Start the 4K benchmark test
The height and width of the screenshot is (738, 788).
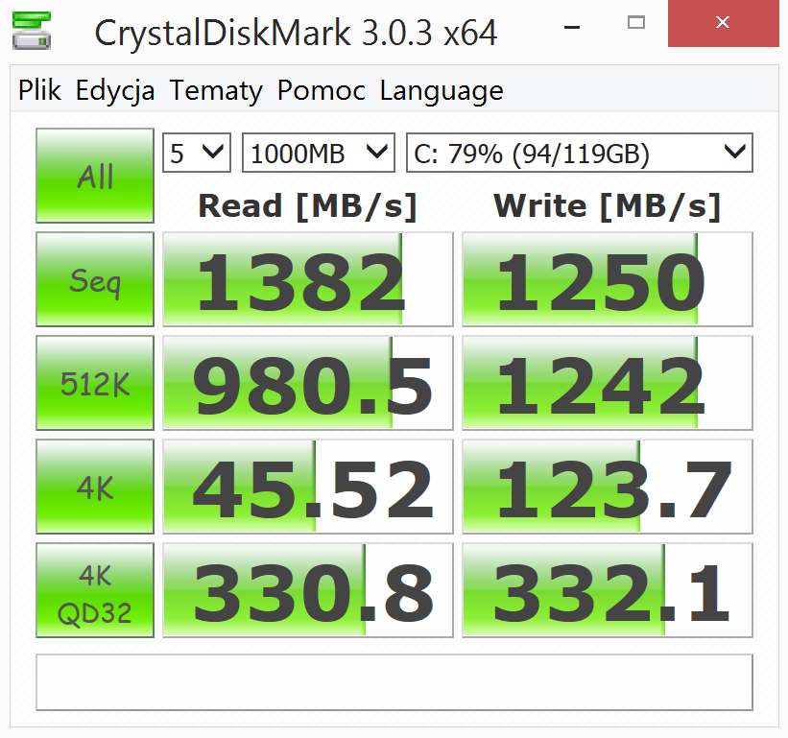(95, 487)
